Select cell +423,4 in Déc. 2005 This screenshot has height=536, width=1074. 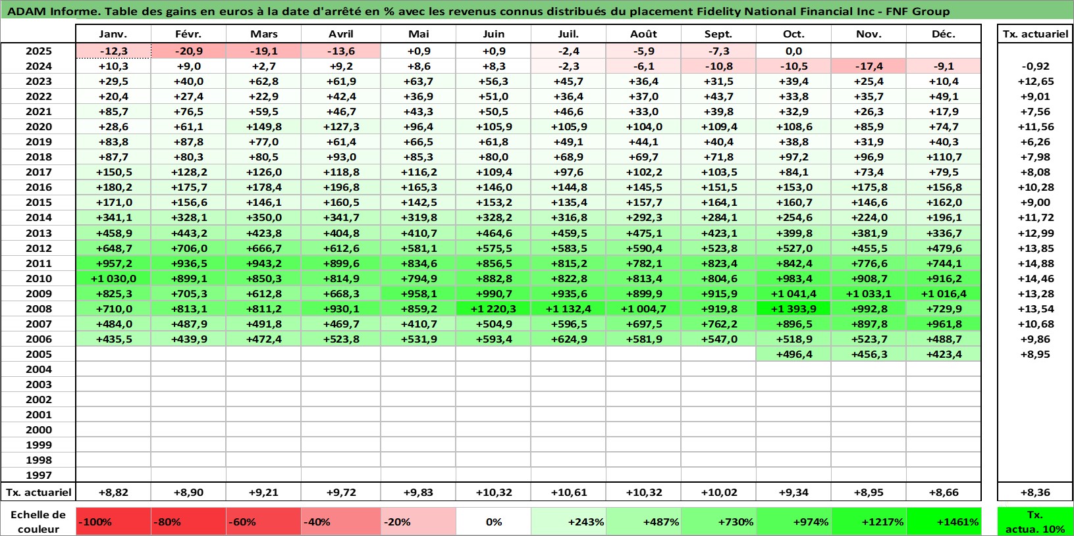coord(944,354)
